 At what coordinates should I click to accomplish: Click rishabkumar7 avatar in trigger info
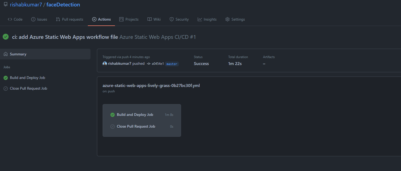pos(105,64)
